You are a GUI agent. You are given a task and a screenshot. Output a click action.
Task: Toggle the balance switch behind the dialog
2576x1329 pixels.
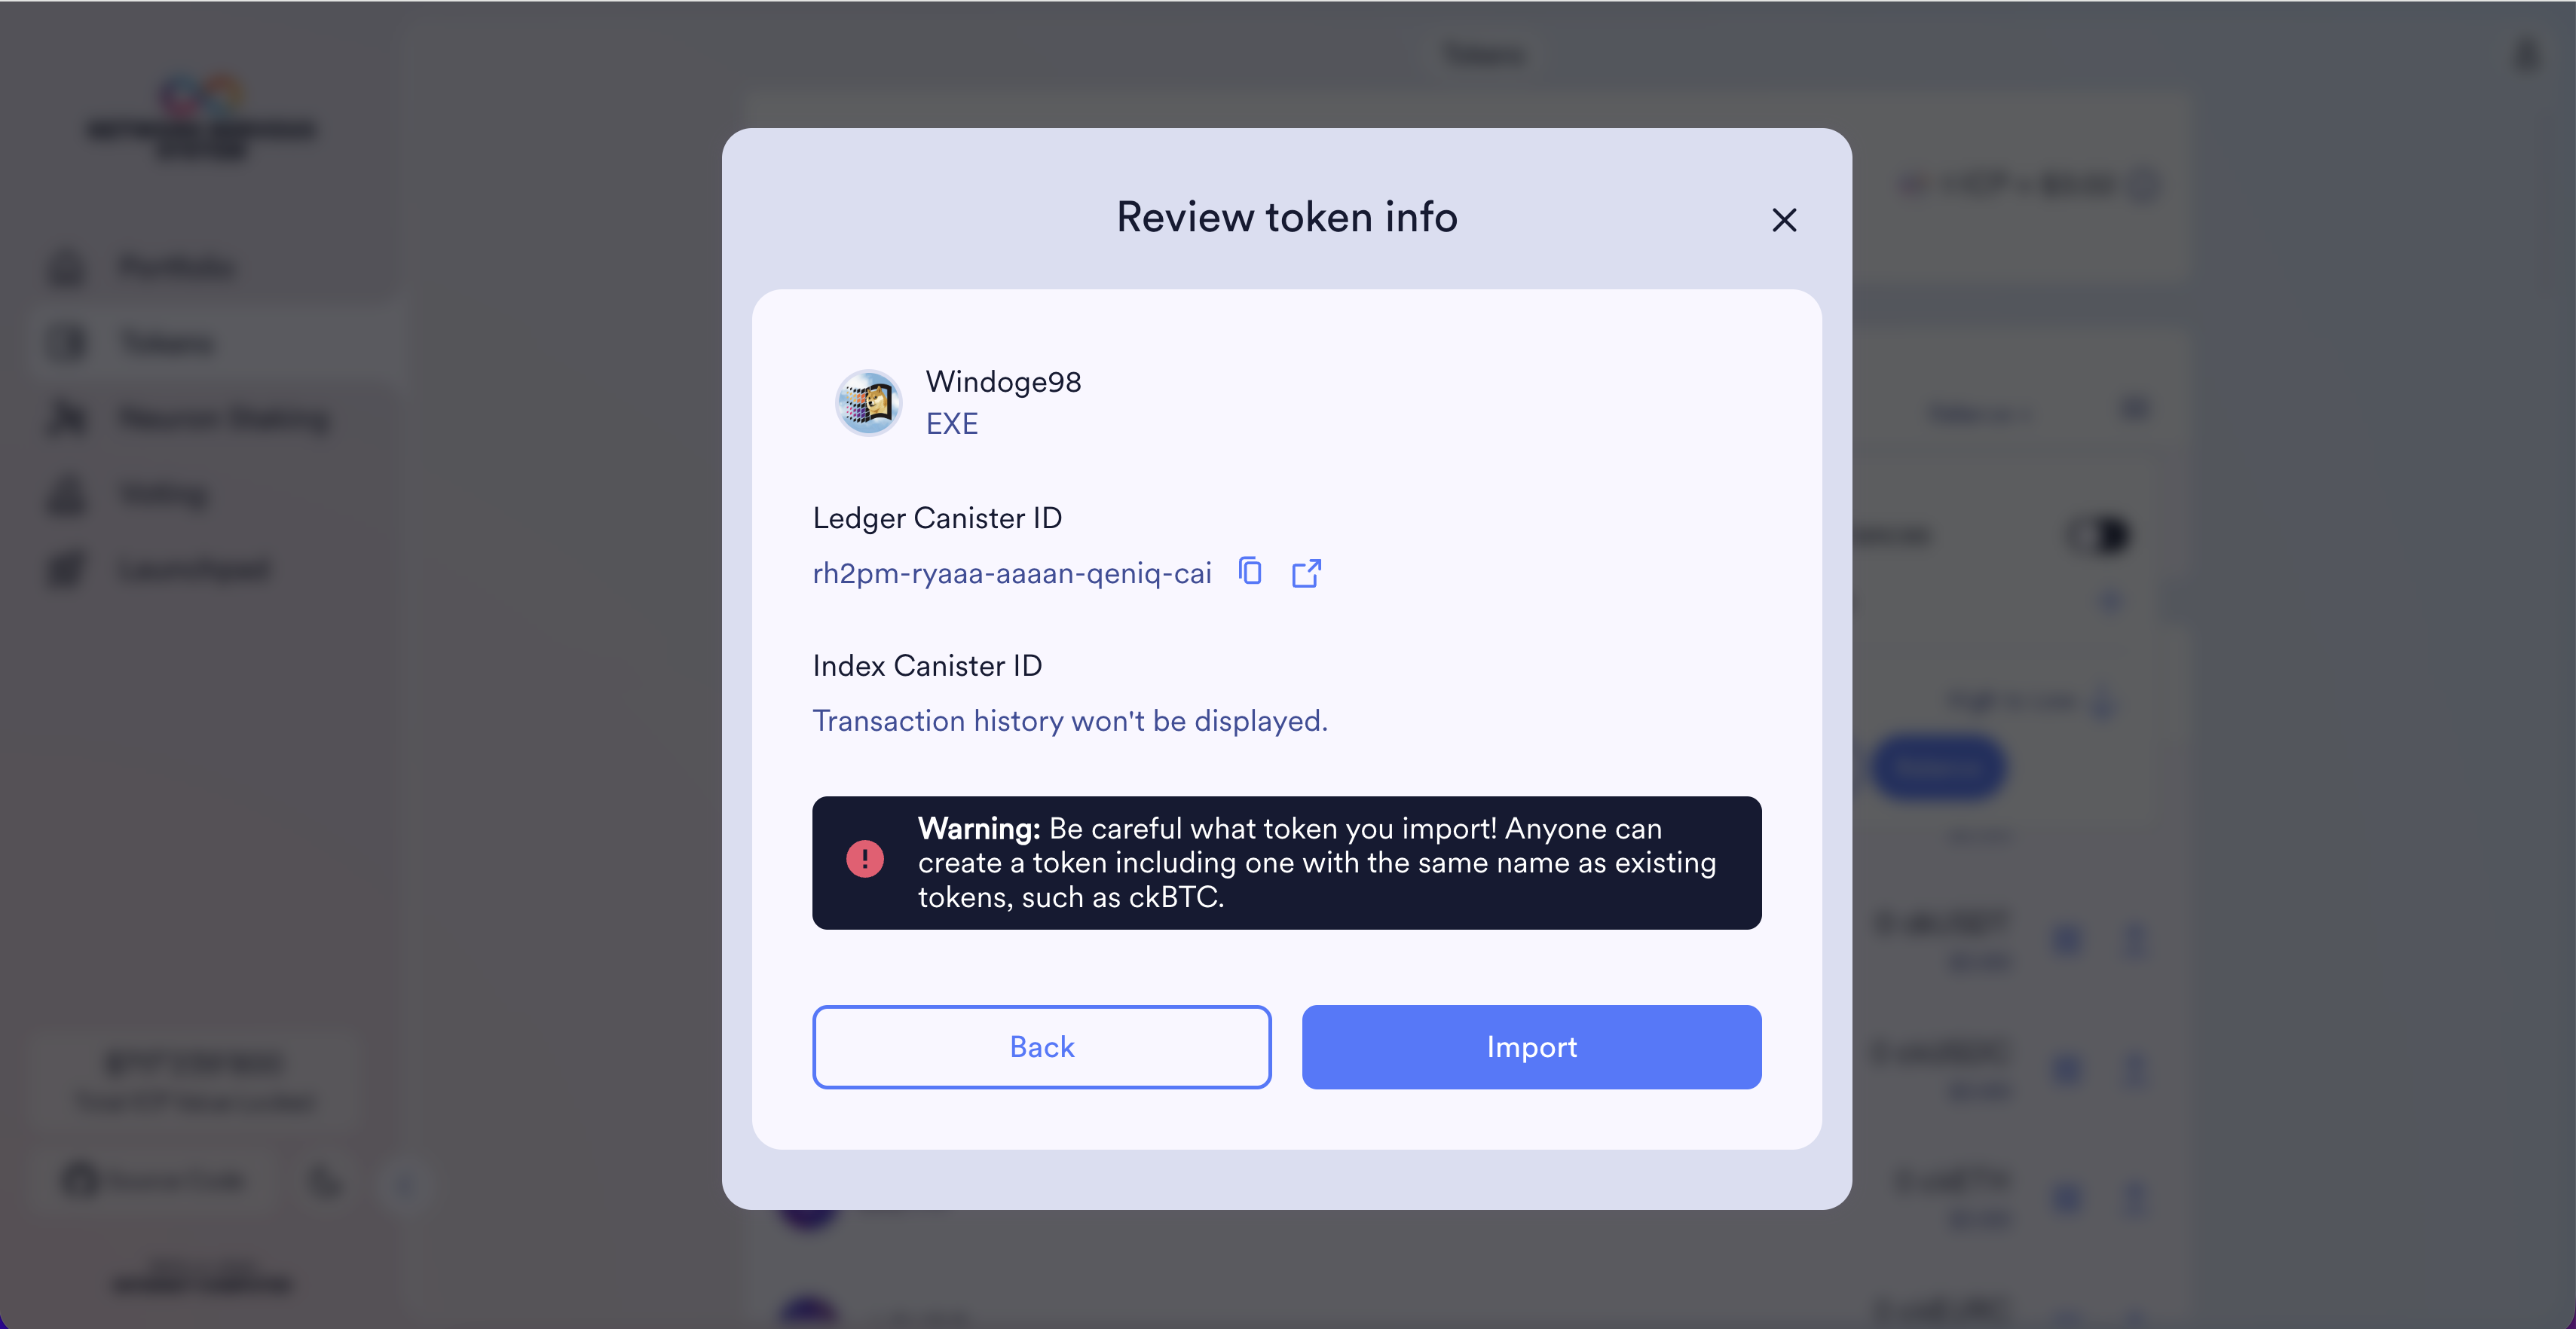tap(2099, 535)
